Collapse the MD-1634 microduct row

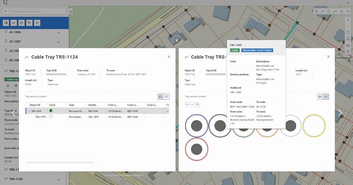click(29, 111)
